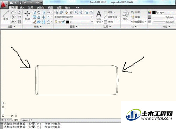Screen dimensions: 176x129
Task: Select the Scale tool
Action: [34, 17]
